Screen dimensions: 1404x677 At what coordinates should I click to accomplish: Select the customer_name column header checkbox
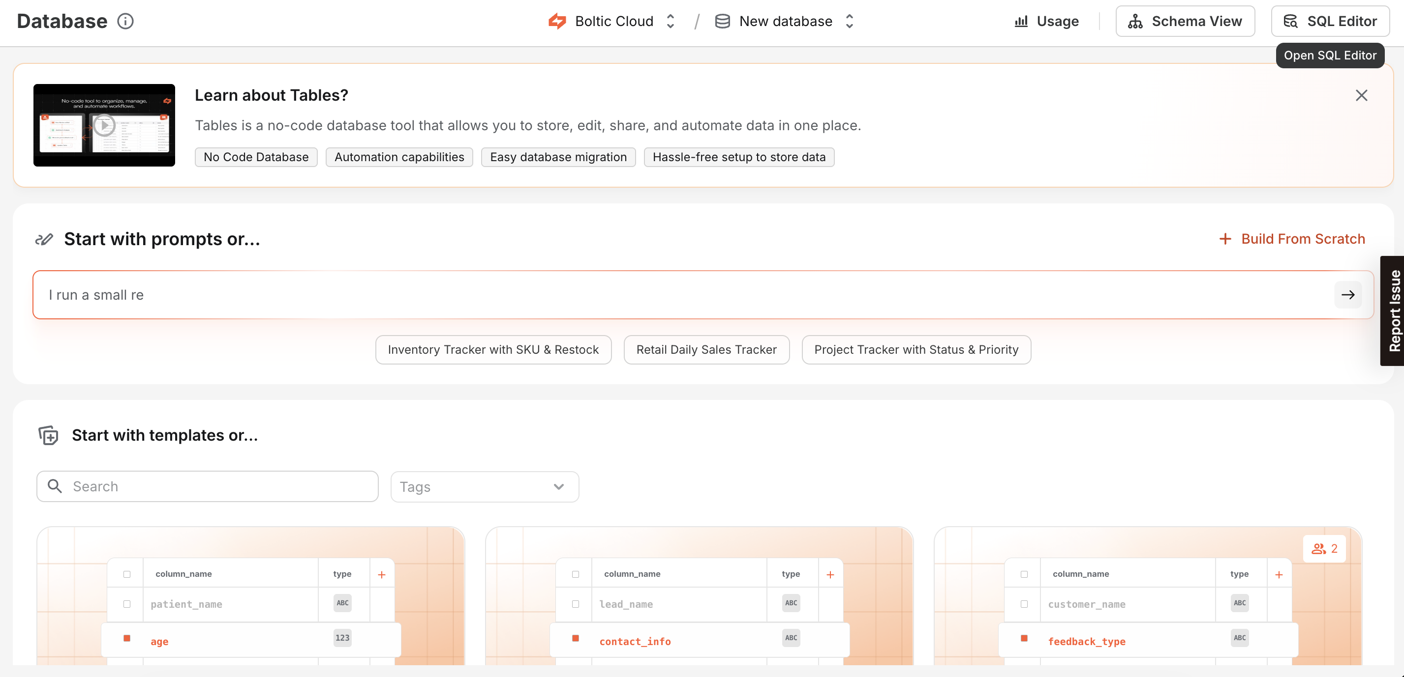tap(1024, 574)
